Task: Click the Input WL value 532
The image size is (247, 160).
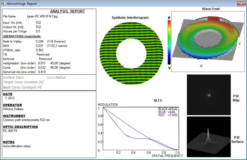Action: click(38, 23)
